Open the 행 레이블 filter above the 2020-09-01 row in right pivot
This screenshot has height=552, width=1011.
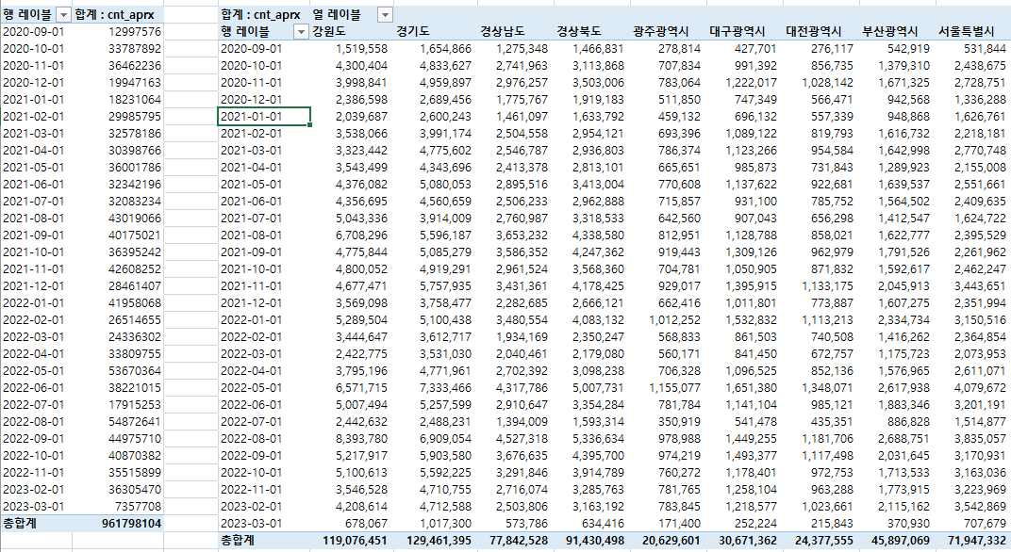pyautogui.click(x=301, y=32)
